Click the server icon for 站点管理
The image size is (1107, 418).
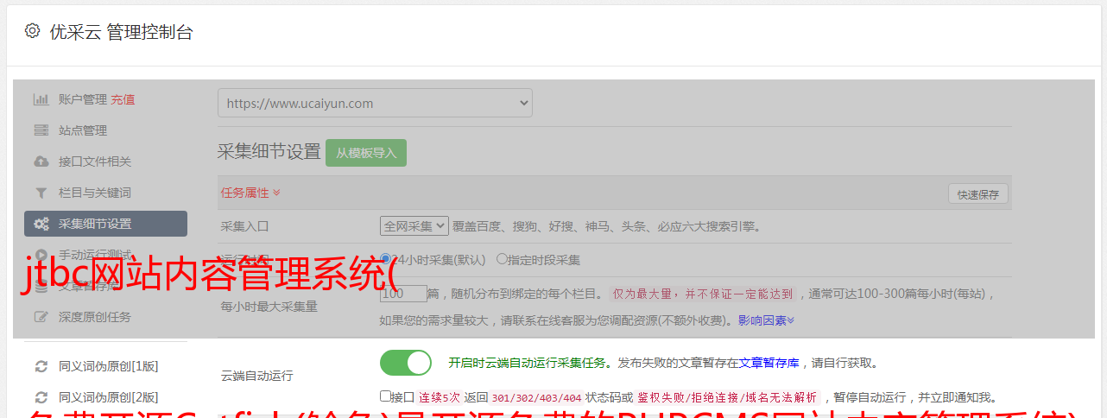(x=41, y=130)
